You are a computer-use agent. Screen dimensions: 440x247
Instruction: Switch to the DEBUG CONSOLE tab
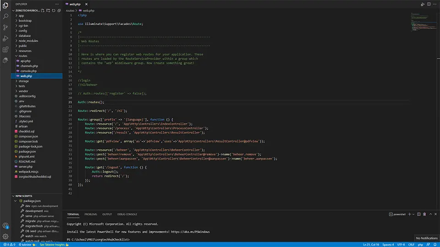[x=127, y=214]
